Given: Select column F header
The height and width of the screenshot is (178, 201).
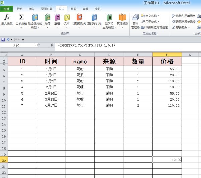Looking at the screenshot, I should 167,55.
